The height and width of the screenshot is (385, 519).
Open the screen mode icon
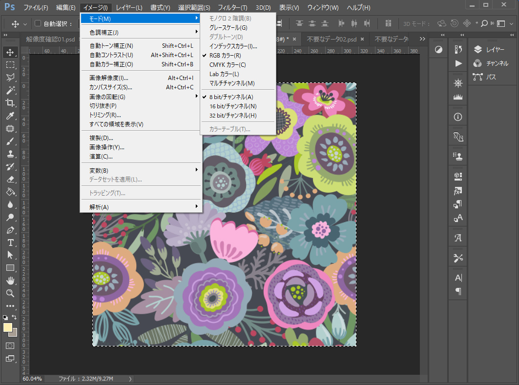click(x=10, y=359)
